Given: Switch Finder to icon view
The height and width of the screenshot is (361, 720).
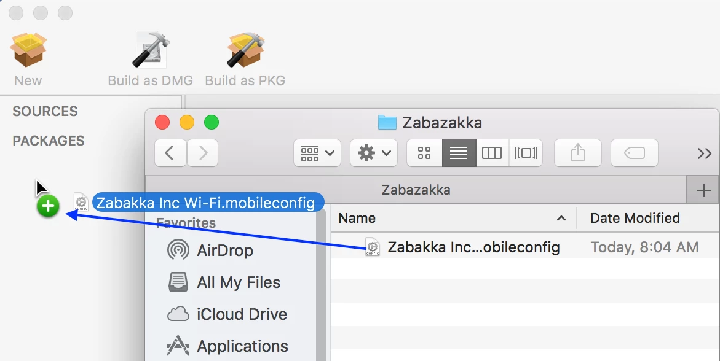Looking at the screenshot, I should coord(424,153).
